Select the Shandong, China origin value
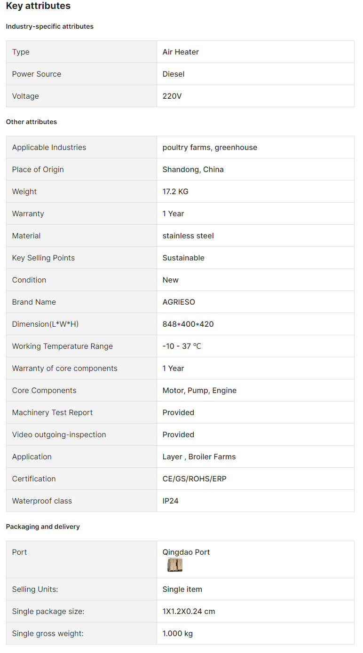This screenshot has height=653, width=363. pyautogui.click(x=193, y=169)
